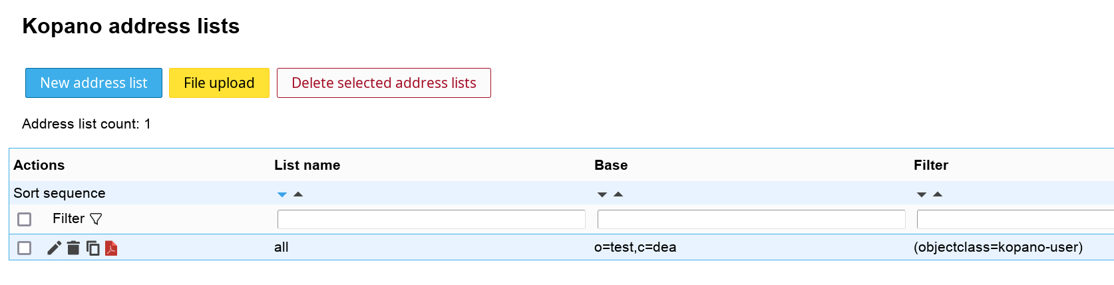
Task: Click the 'all' list name cell
Action: (281, 247)
